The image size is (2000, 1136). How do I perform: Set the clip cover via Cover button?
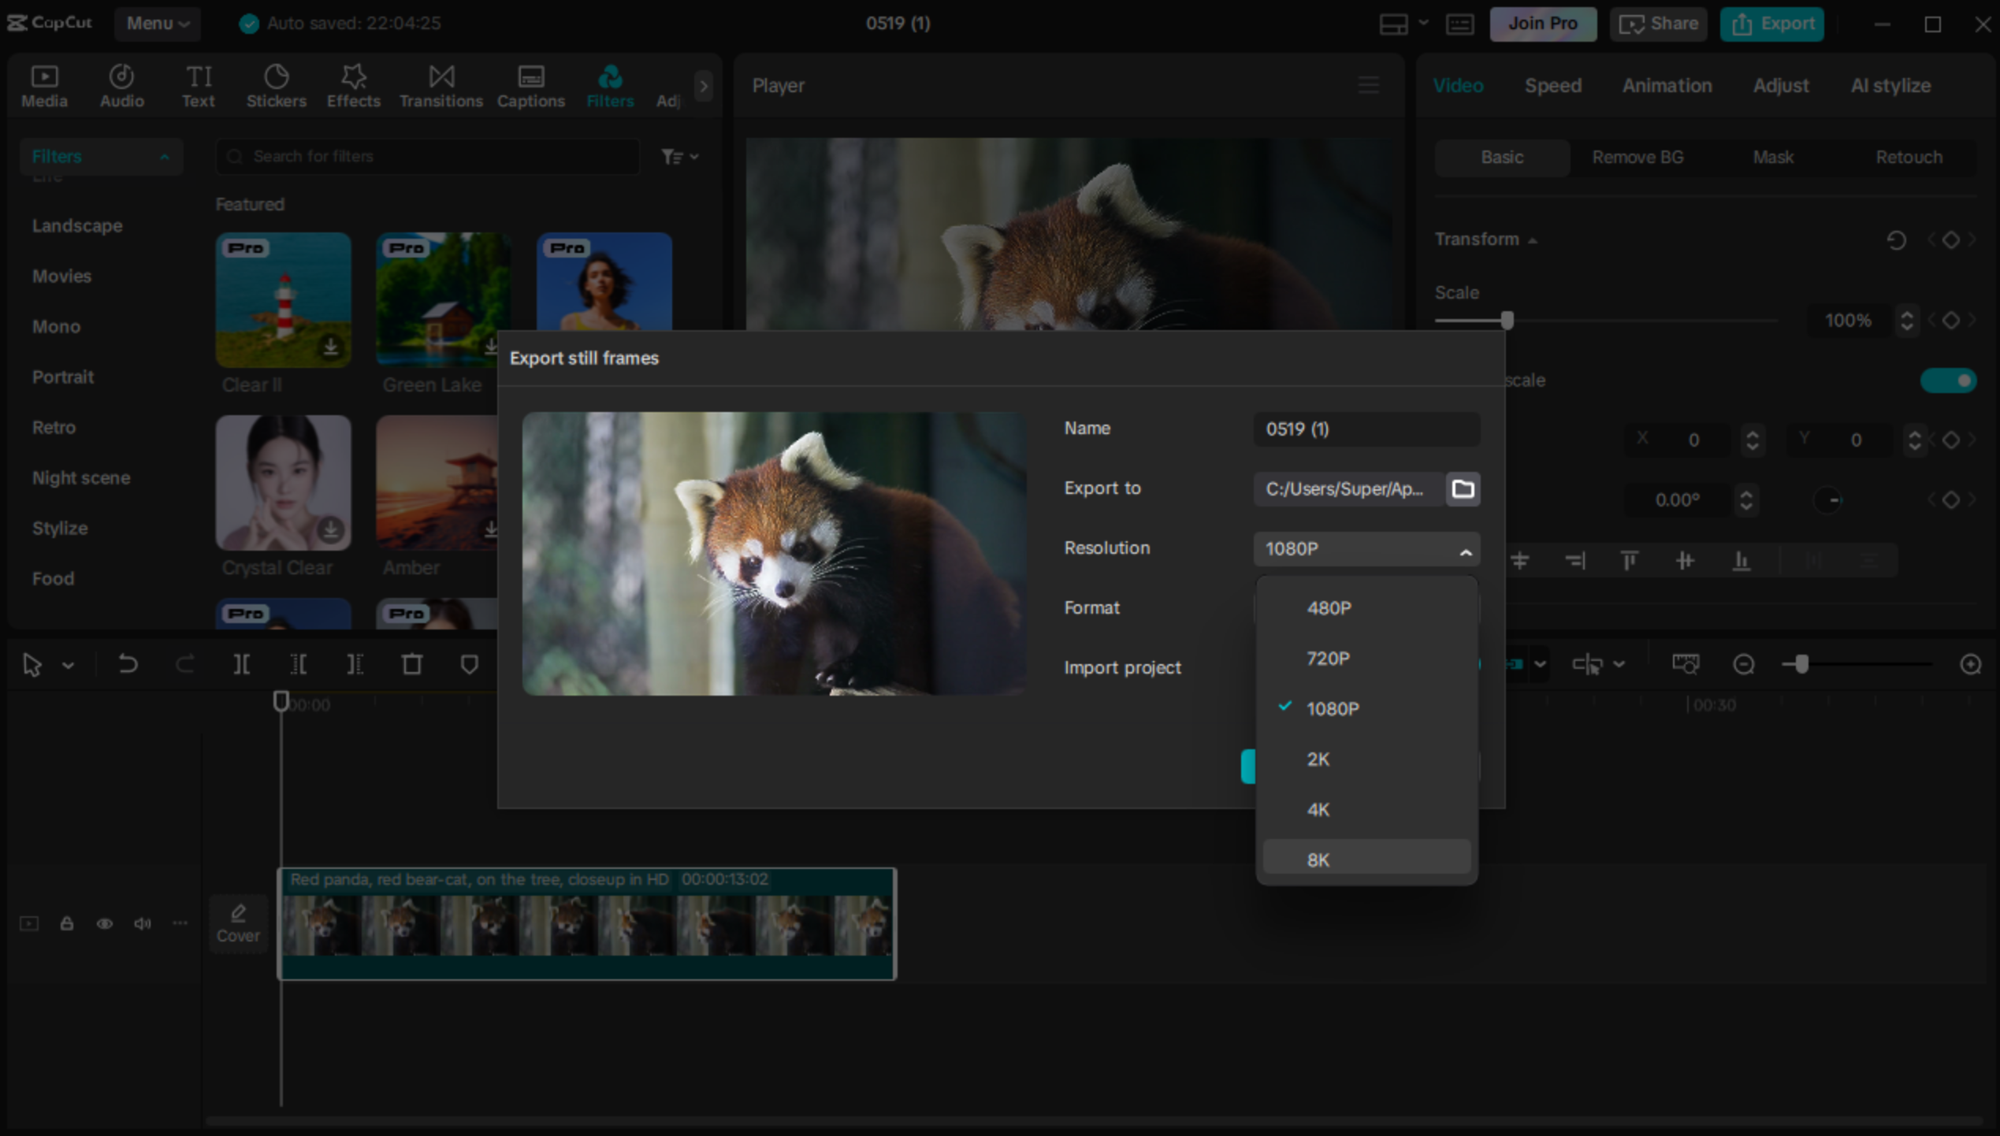[238, 923]
